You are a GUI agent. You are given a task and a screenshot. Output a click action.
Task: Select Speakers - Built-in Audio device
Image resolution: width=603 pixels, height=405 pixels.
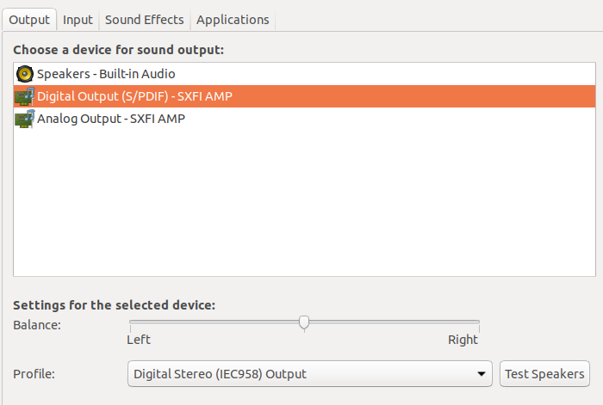(x=106, y=74)
